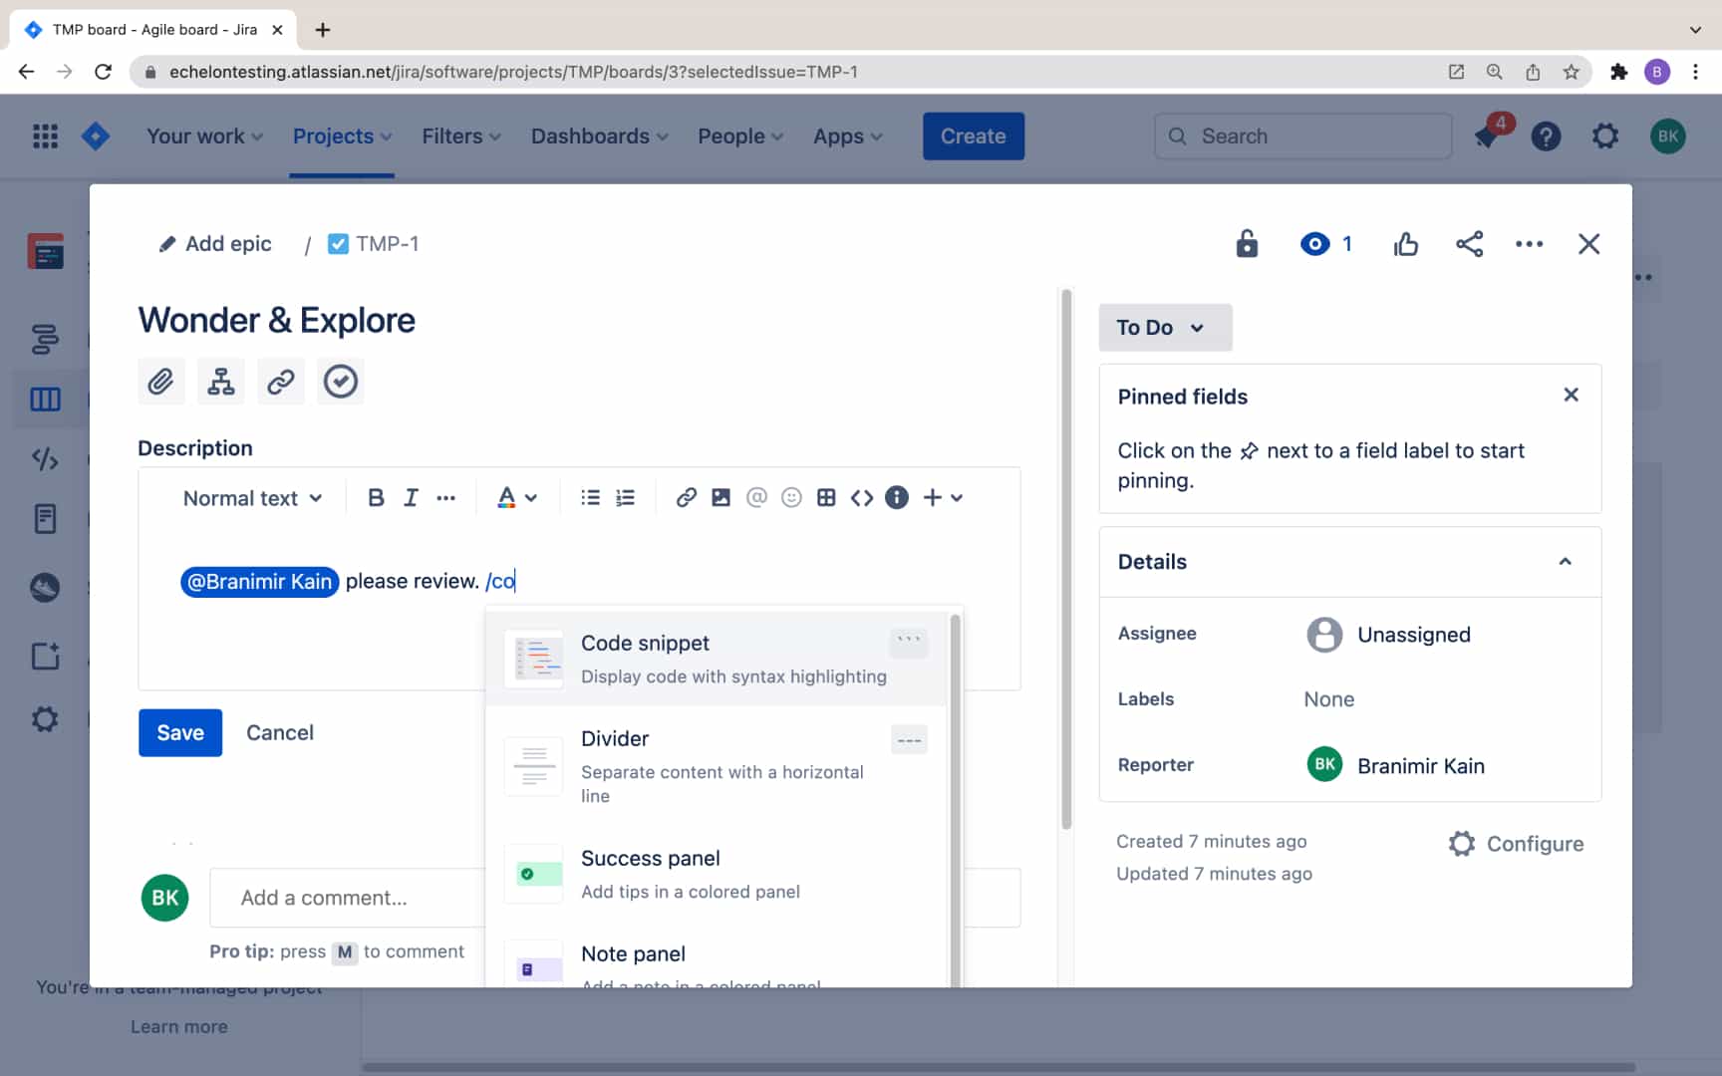The width and height of the screenshot is (1722, 1076).
Task: Insert an image in the description
Action: point(720,497)
